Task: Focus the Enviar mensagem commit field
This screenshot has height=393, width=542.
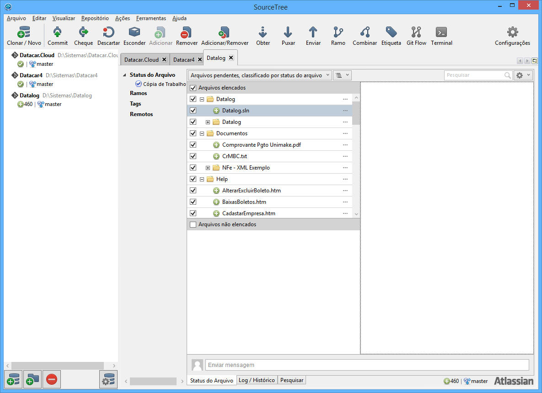Action: 367,365
